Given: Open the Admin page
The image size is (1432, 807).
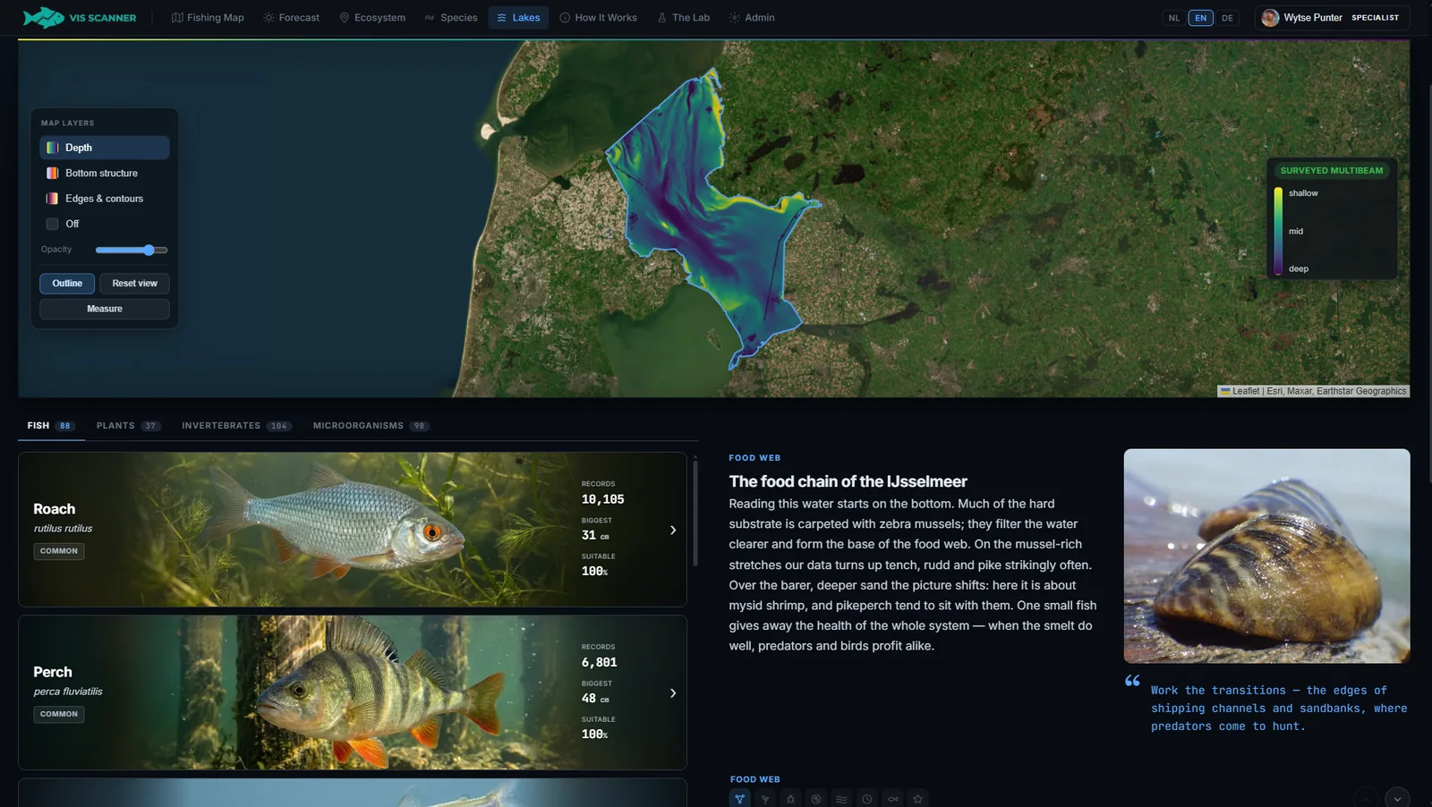Looking at the screenshot, I should coord(751,17).
